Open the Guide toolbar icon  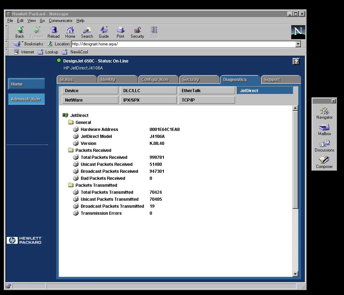click(x=104, y=32)
